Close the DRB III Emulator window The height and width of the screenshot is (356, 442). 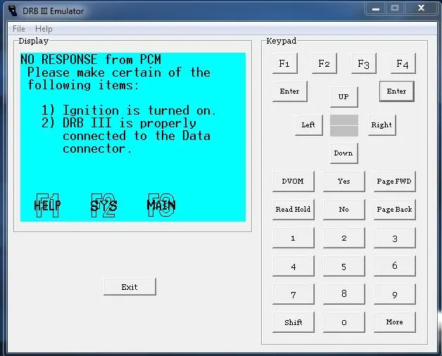421,8
